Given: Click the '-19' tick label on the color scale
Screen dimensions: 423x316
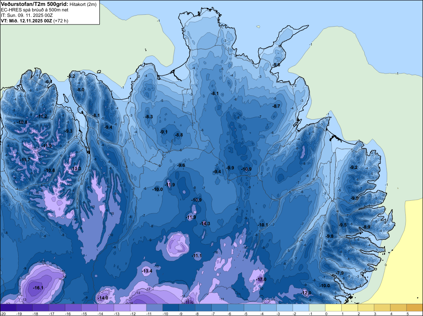Looking at the screenshot, I should click(x=19, y=314).
